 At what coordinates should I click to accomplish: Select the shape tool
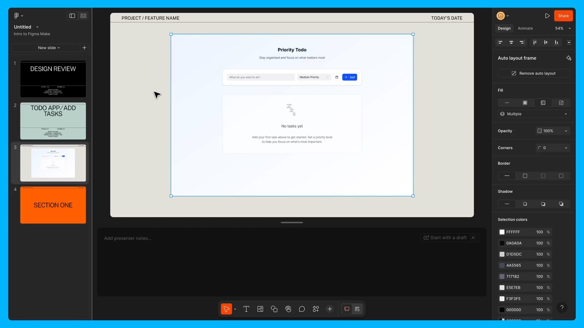point(274,309)
